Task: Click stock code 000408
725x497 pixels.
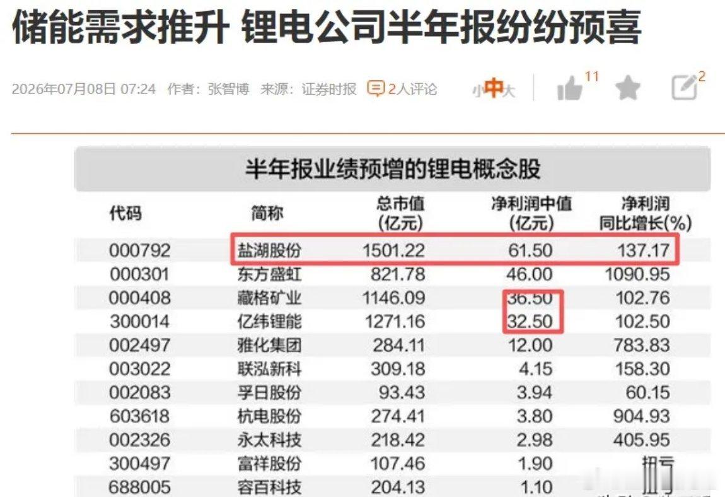Action: tap(140, 298)
